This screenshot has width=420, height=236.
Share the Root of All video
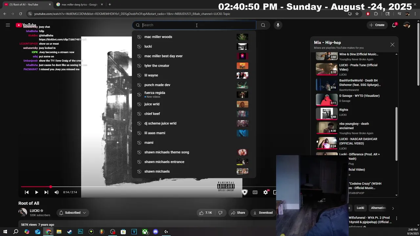click(238, 213)
